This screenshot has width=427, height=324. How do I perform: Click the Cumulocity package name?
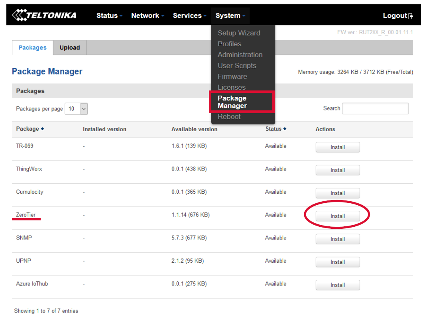coord(30,192)
